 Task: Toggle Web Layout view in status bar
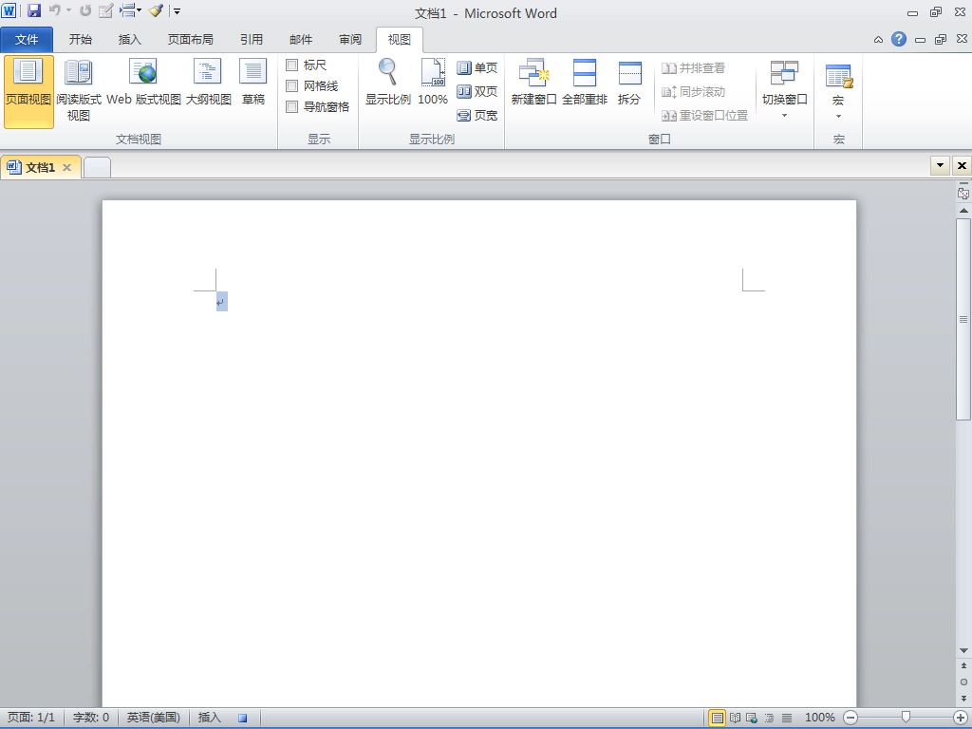[752, 718]
